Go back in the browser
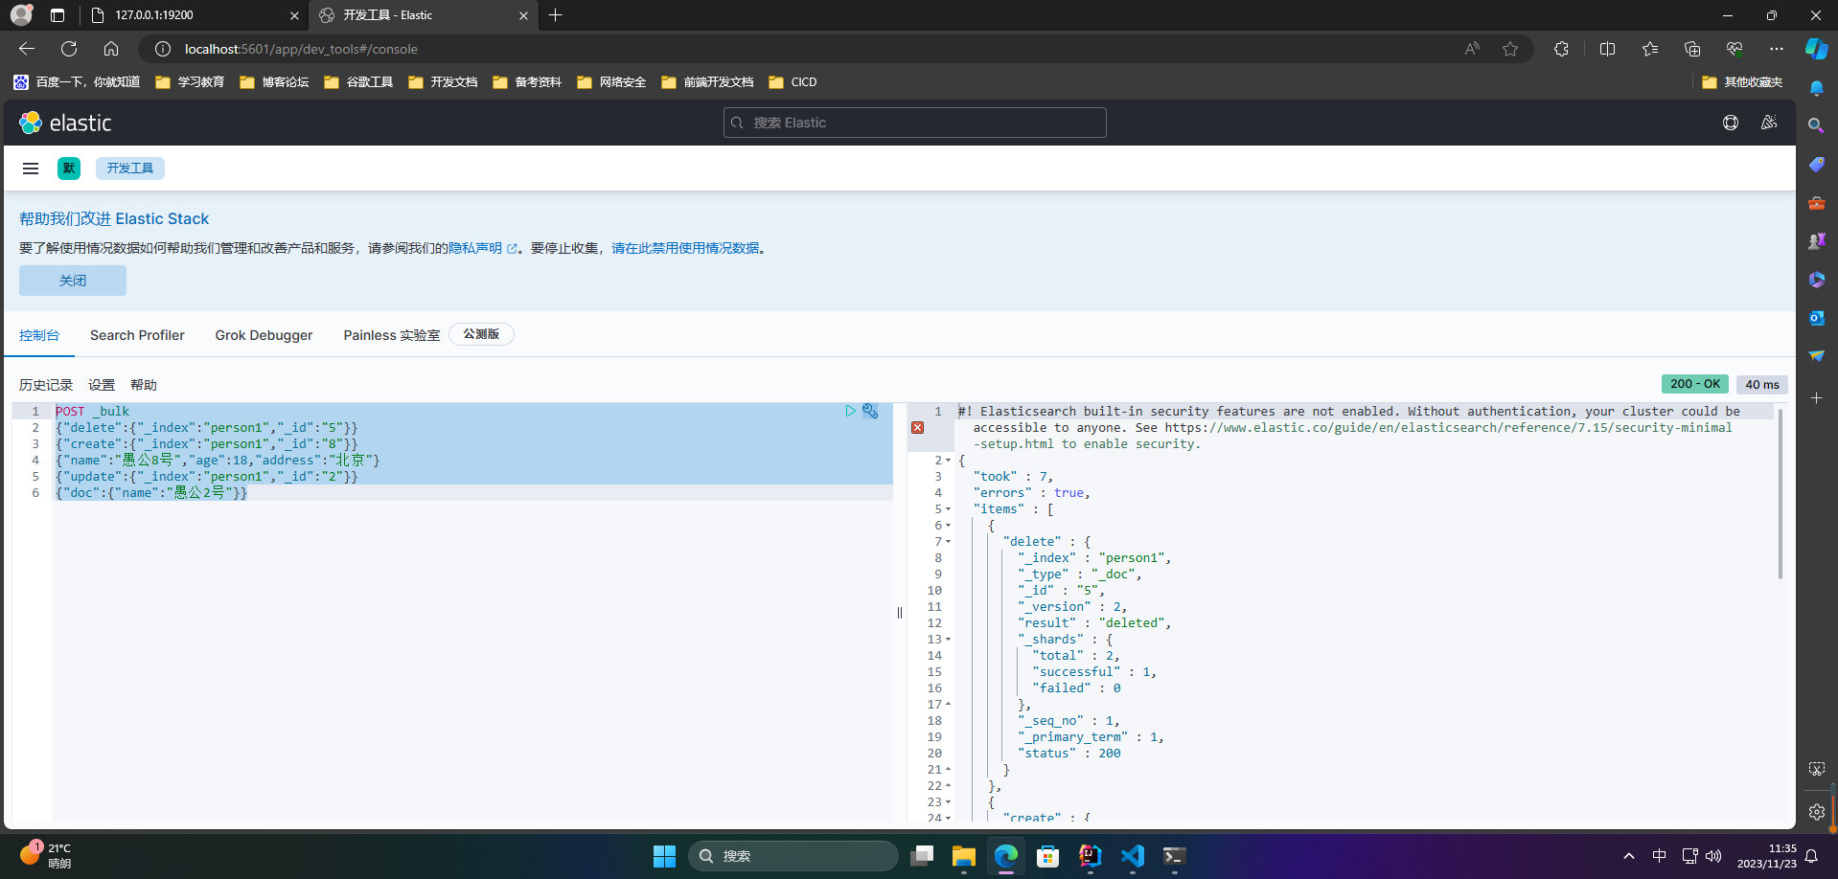 (27, 49)
